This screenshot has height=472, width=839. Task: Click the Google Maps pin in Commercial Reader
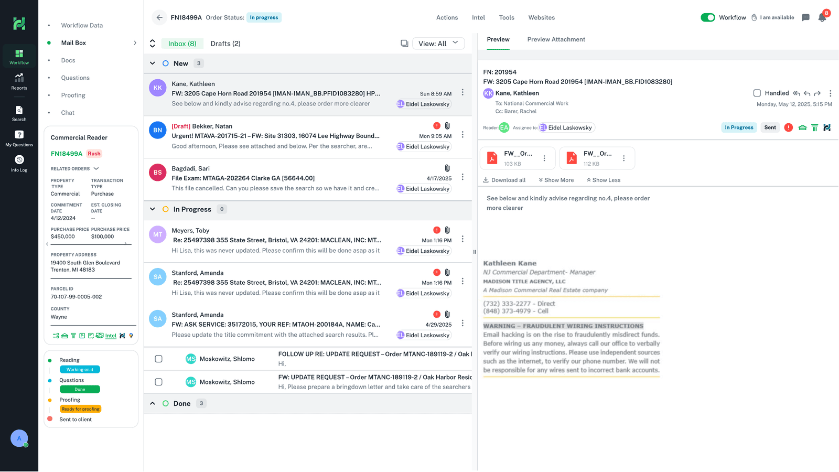(131, 336)
